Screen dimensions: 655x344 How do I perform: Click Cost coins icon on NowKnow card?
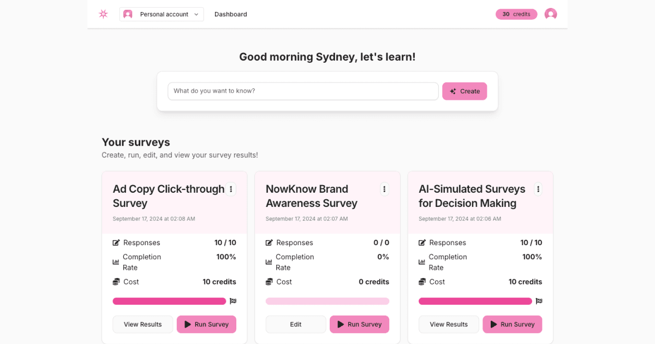(x=269, y=282)
